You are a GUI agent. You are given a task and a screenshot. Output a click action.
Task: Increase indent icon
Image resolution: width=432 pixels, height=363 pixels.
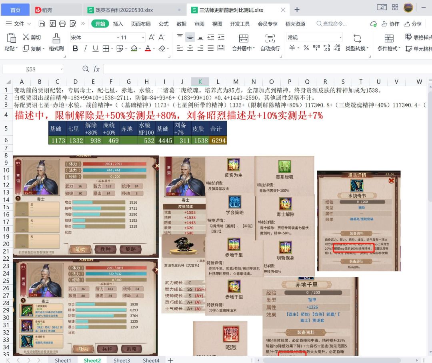[x=221, y=37]
